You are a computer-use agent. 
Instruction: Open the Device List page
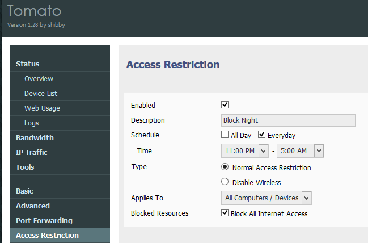[x=41, y=94]
